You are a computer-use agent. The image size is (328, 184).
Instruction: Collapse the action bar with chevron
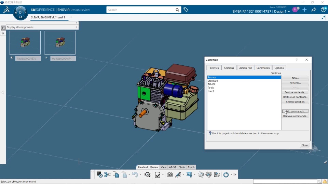92,172
